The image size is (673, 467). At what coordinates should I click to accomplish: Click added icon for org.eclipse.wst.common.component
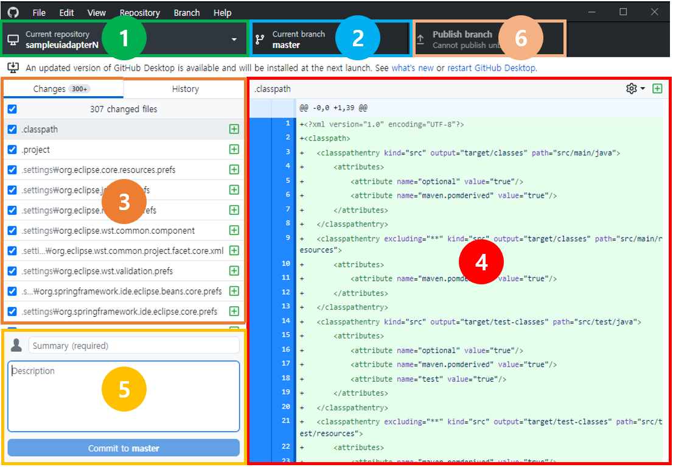click(x=234, y=230)
